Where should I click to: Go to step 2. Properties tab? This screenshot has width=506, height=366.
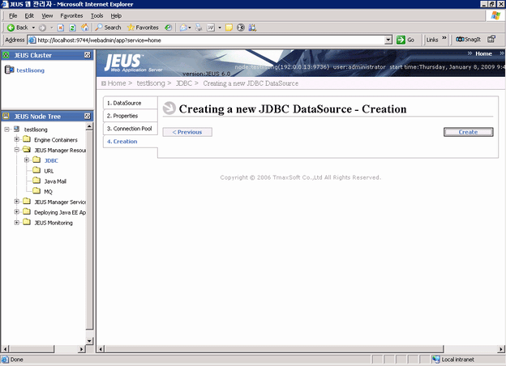tap(130, 116)
